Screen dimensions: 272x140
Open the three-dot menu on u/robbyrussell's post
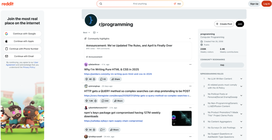[190, 137]
